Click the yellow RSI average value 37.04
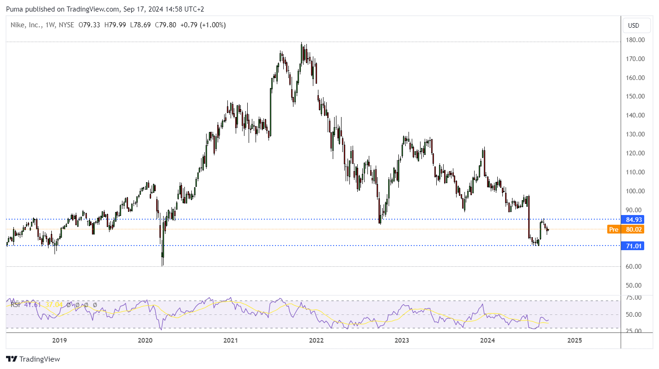Viewport: 659px width, 369px height. click(53, 305)
